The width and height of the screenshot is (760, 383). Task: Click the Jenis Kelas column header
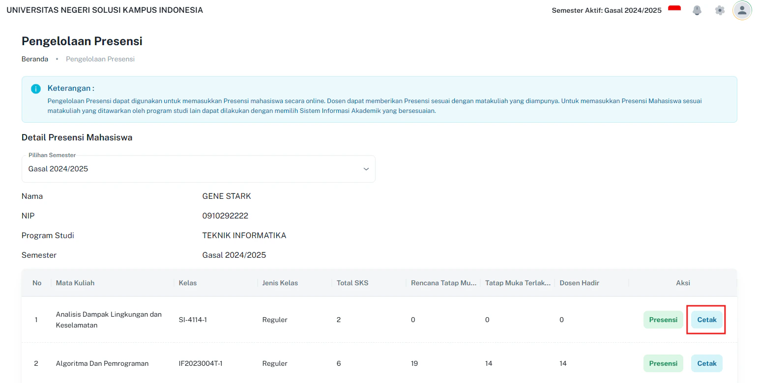[x=280, y=283]
